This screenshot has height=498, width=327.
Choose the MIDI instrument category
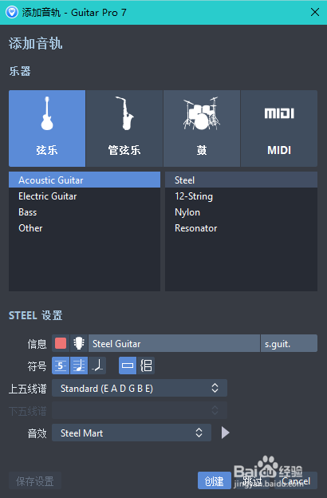pos(279,128)
